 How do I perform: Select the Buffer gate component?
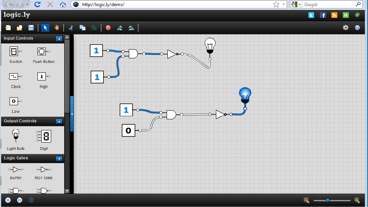pyautogui.click(x=16, y=173)
